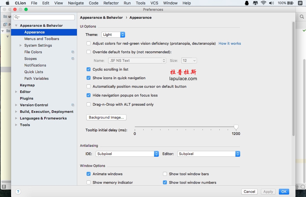
Task: Click the Wi-Fi status icon
Action: 263,3
